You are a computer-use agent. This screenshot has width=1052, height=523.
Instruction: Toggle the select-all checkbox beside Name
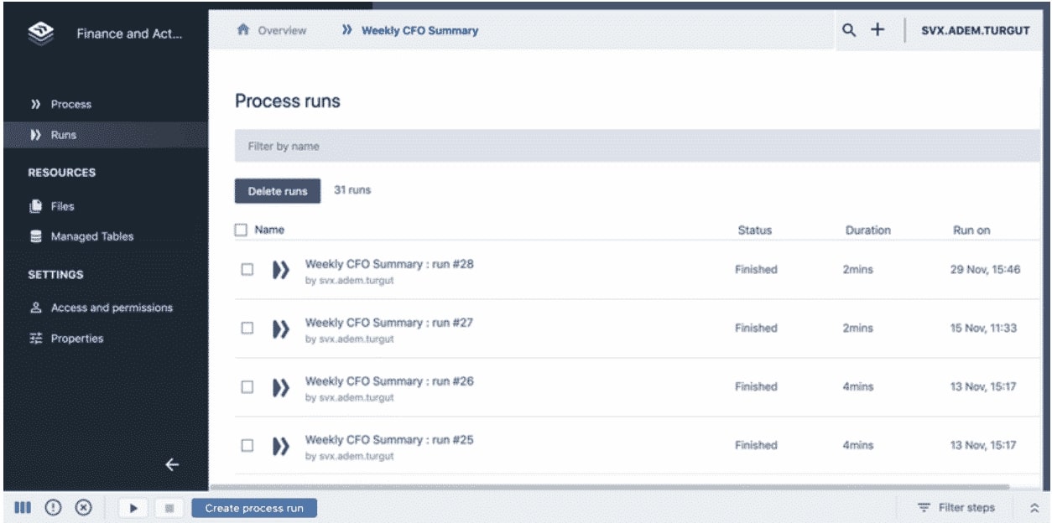click(242, 230)
